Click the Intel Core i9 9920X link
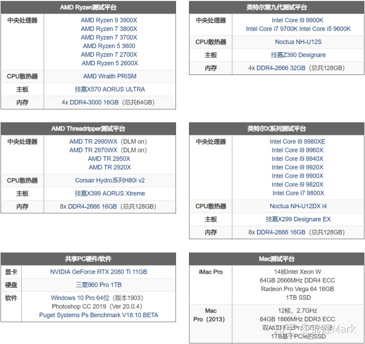This screenshot has height=344, width=365. pos(298,168)
